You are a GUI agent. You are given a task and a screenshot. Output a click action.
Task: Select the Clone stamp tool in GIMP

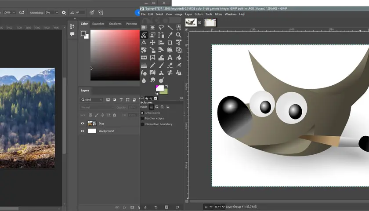pyautogui.click(x=161, y=73)
